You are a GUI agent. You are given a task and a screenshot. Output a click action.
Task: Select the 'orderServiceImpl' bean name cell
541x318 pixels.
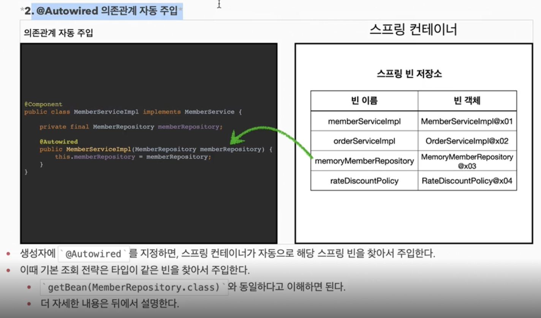364,141
